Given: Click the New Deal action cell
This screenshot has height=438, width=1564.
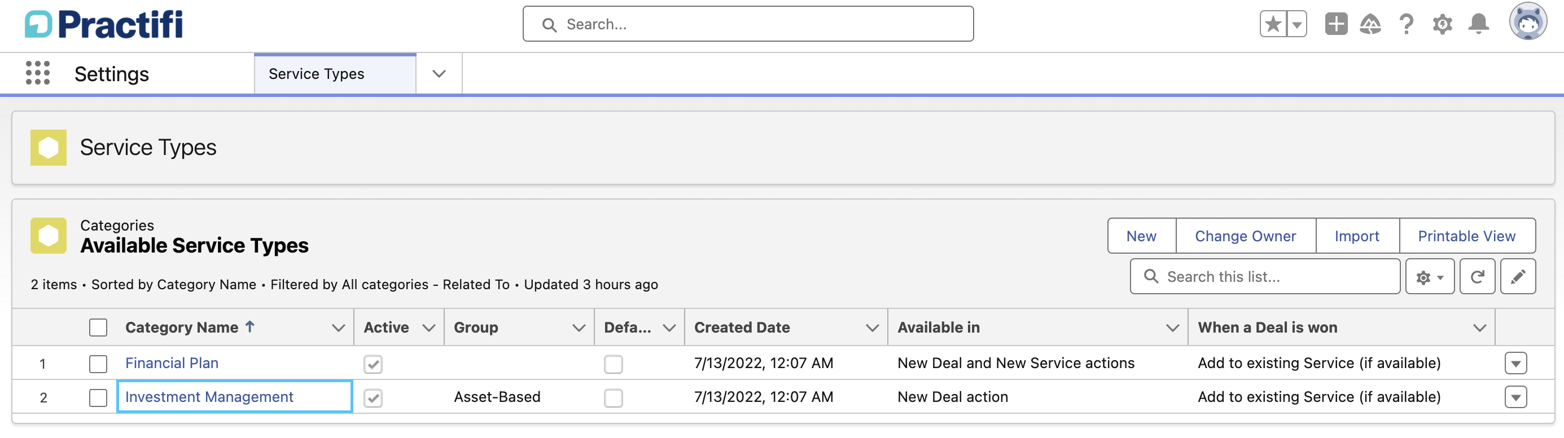Looking at the screenshot, I should pos(953,397).
